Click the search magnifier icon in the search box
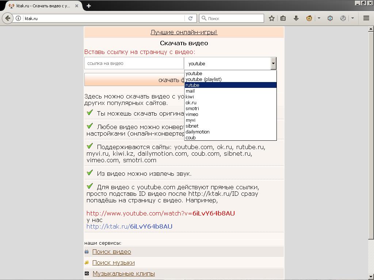This screenshot has width=374, height=280. coord(204,18)
